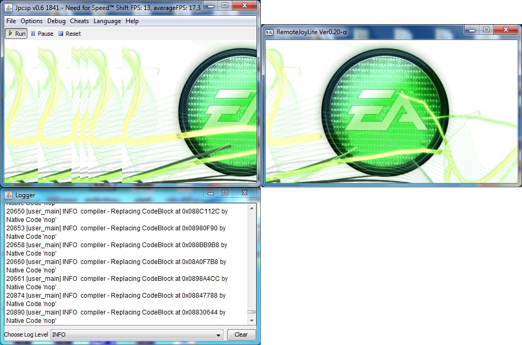Click the RemoteJoyLite title bar icon
Image resolution: width=522 pixels, height=345 pixels.
(x=269, y=32)
